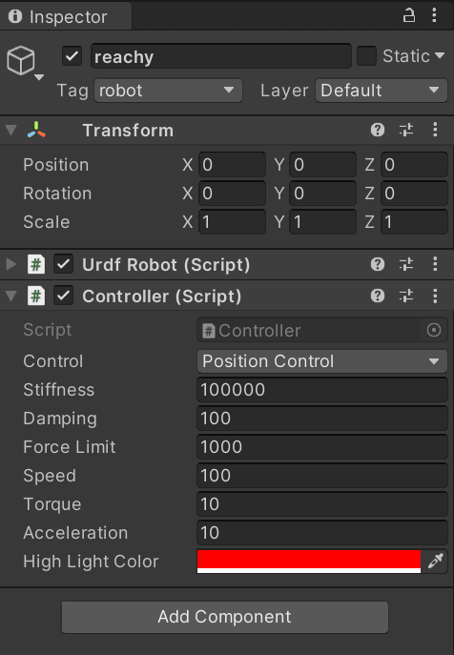Click the Damping value field
The width and height of the screenshot is (454, 655).
point(321,419)
